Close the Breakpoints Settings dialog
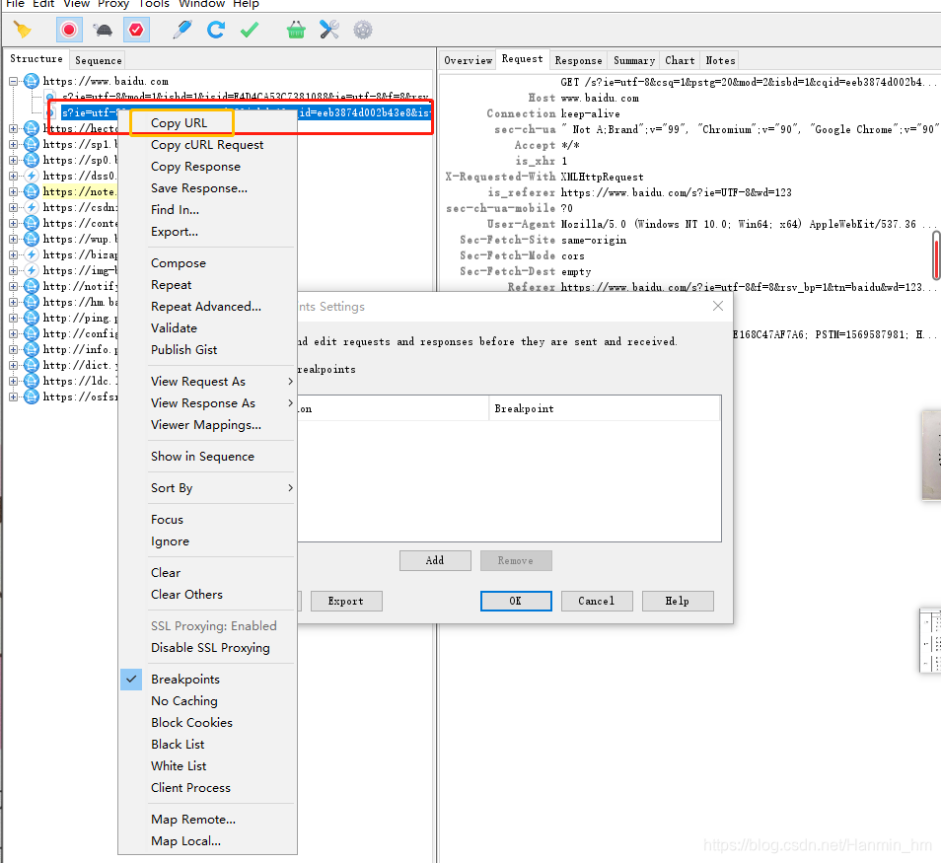 pyautogui.click(x=718, y=306)
